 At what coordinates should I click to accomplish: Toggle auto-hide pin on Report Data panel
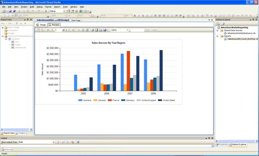click(28, 19)
